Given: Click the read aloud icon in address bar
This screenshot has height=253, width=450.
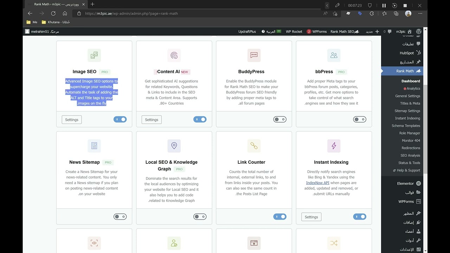Looking at the screenshot, I should coord(325,13).
